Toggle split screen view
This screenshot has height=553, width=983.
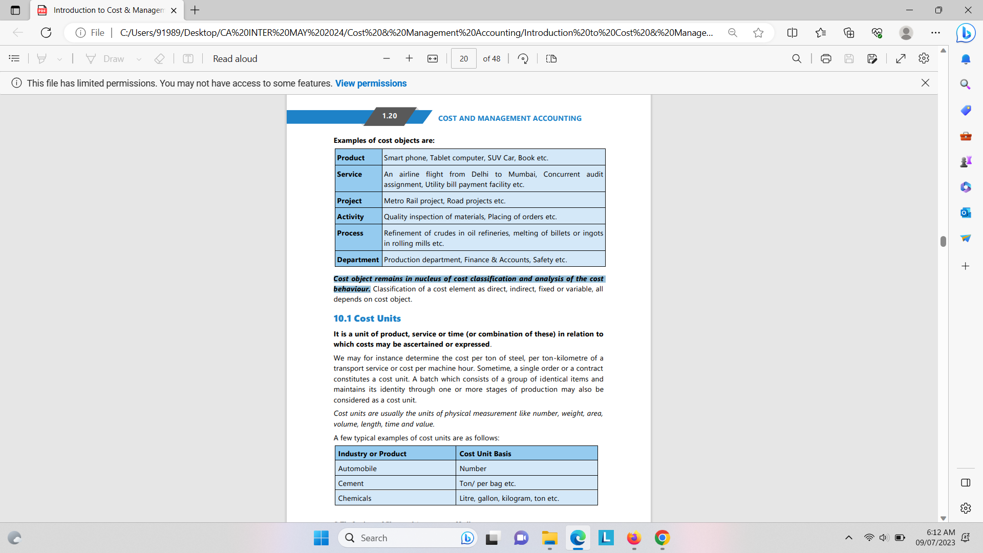coord(792,33)
